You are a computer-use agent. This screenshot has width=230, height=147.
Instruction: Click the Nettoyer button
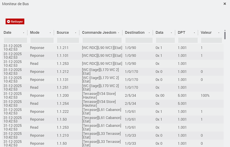(x=15, y=21)
